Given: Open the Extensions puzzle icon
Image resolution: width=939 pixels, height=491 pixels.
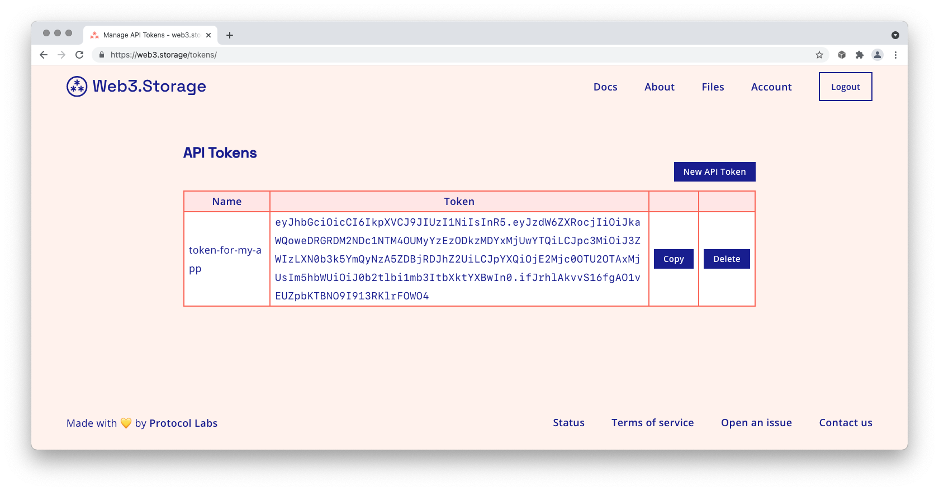Looking at the screenshot, I should pos(860,55).
